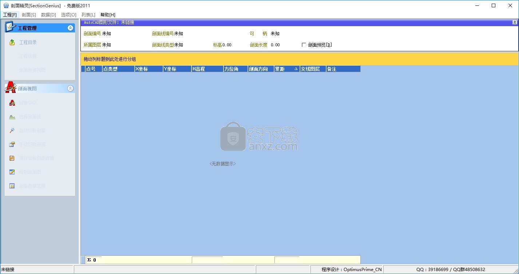Open the 工程目录 link in the sidebar
The height and width of the screenshot is (274, 519).
tap(28, 42)
